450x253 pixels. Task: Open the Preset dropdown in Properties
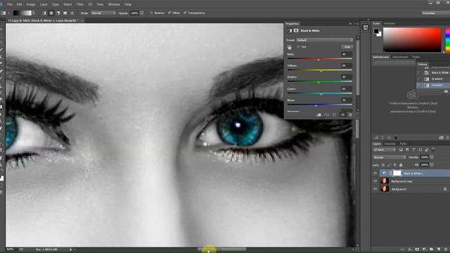[325, 40]
